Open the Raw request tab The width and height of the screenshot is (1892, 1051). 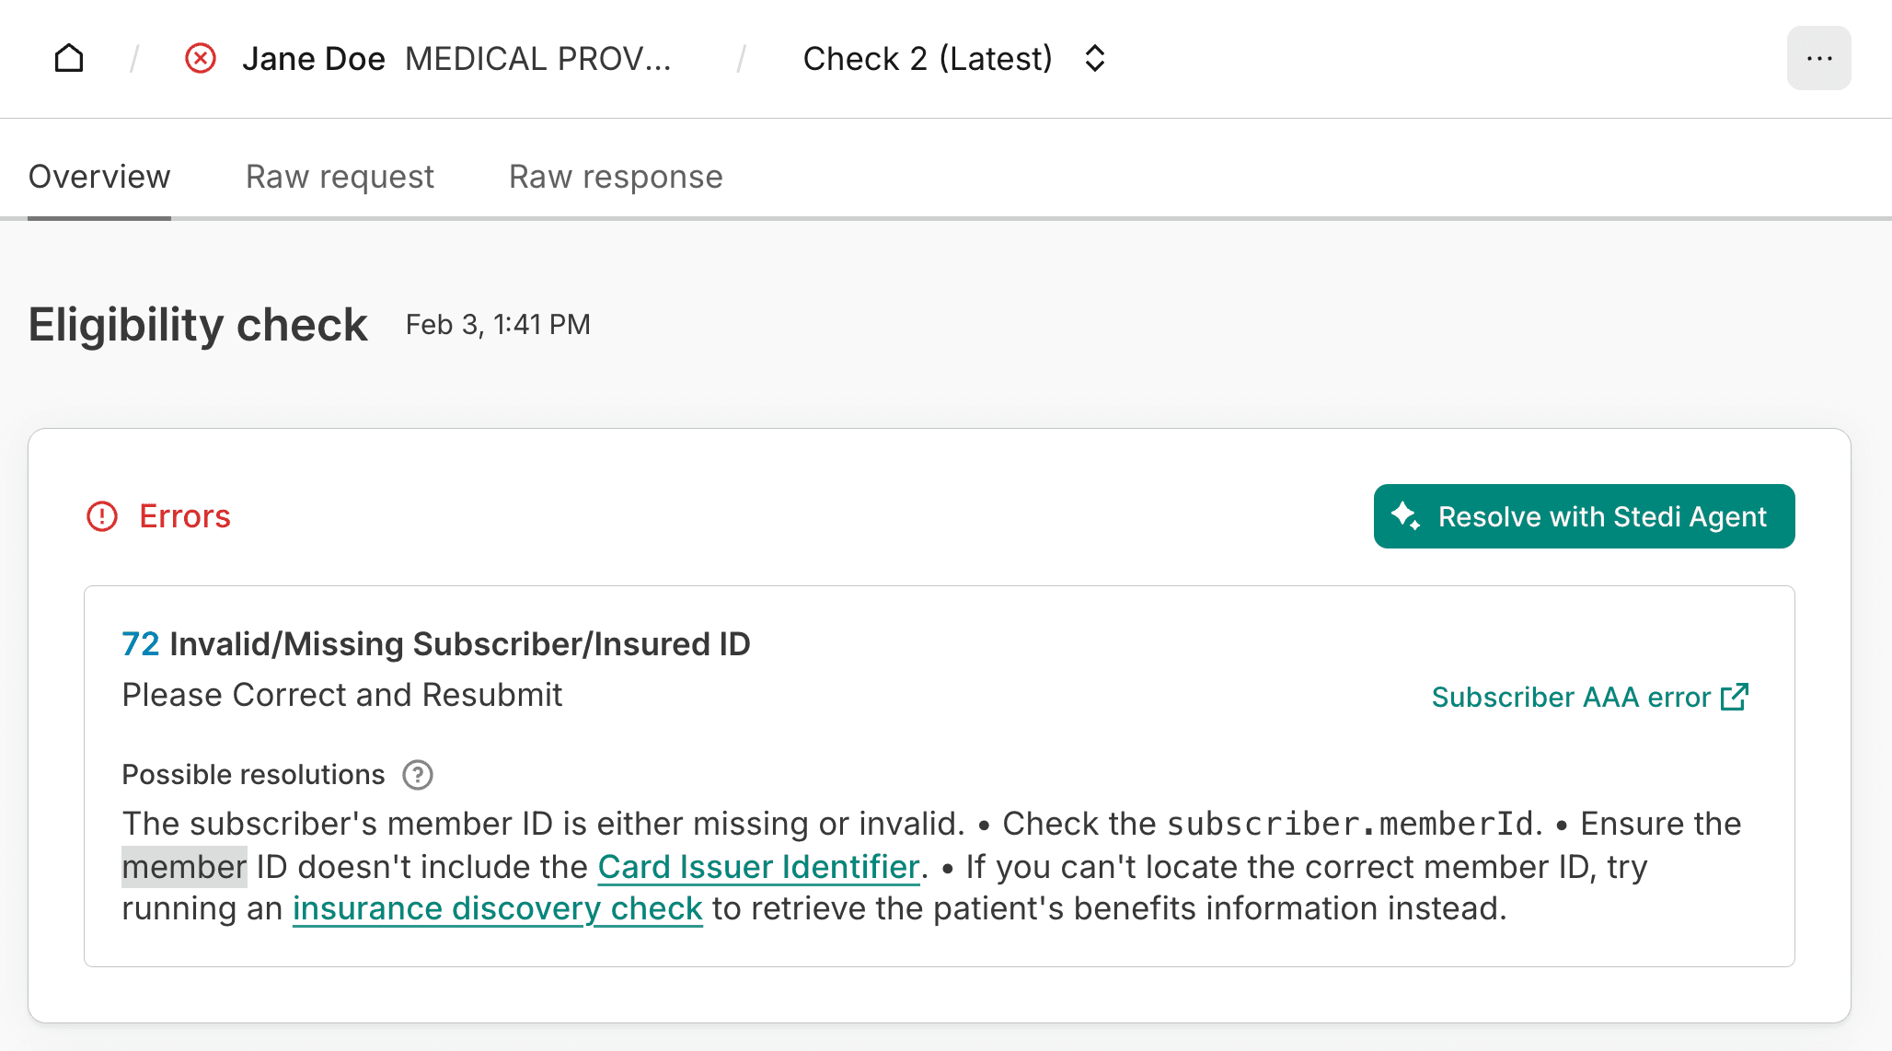[340, 177]
